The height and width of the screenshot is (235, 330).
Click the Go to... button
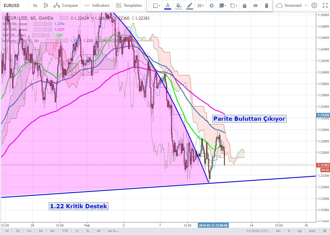click(113, 231)
